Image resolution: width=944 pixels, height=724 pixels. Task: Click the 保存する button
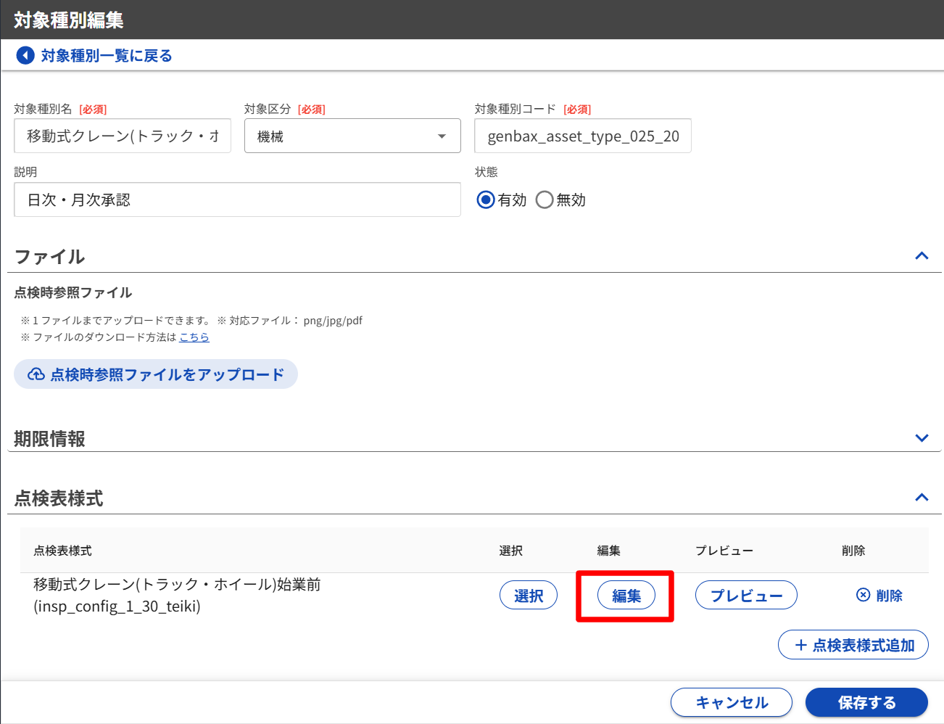(x=866, y=702)
